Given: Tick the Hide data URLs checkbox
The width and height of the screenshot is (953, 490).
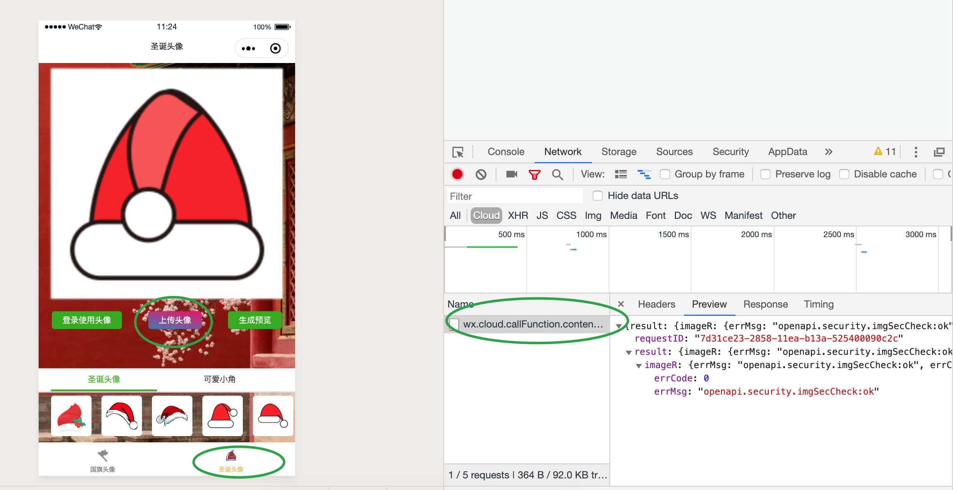Looking at the screenshot, I should [x=598, y=196].
